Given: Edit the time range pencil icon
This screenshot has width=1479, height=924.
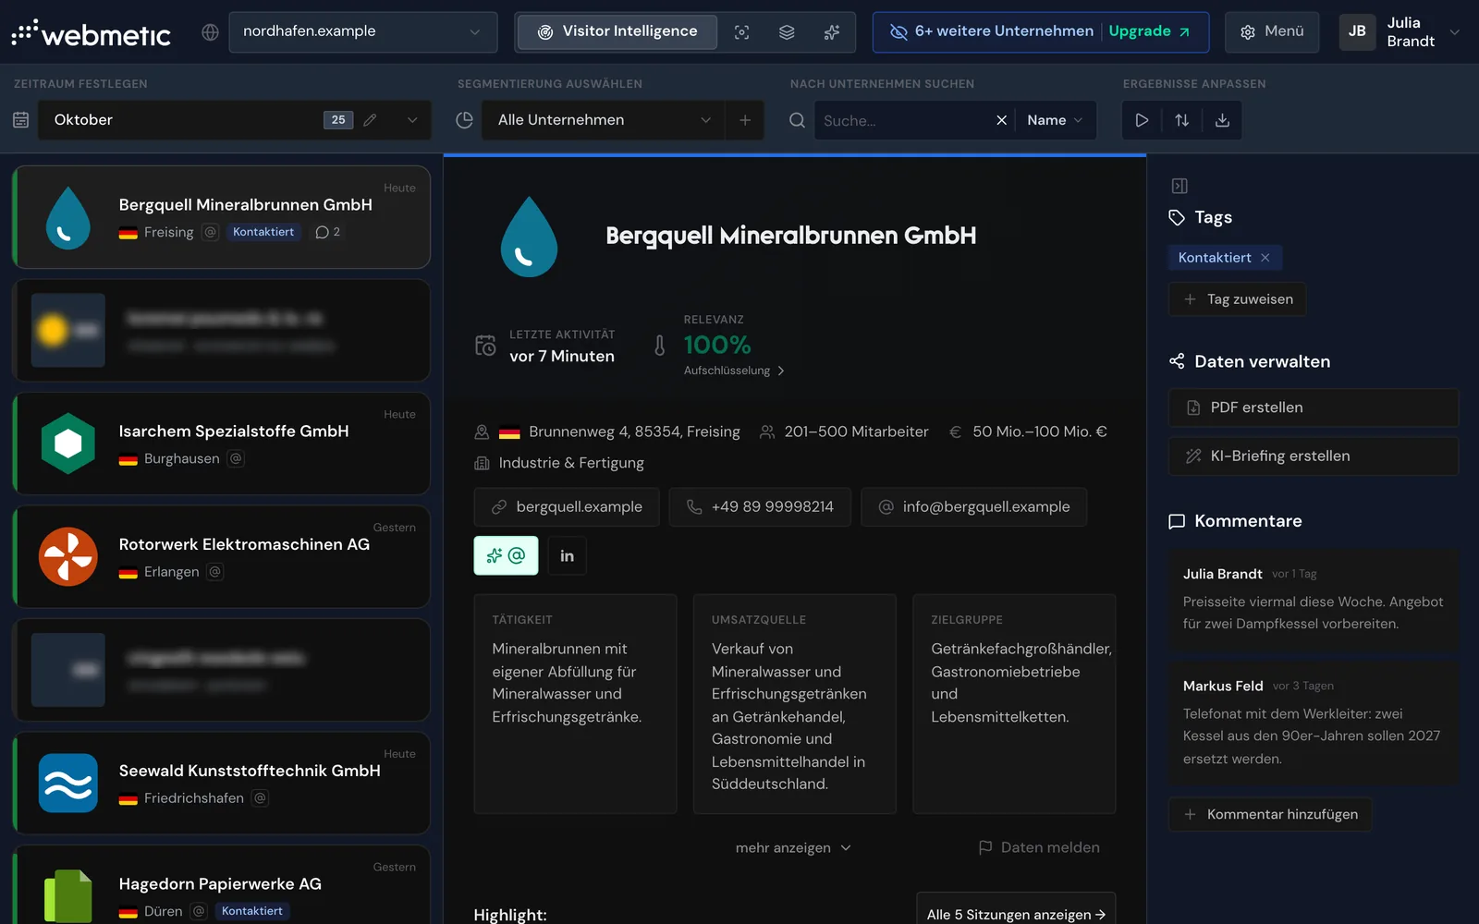Looking at the screenshot, I should click(x=370, y=120).
